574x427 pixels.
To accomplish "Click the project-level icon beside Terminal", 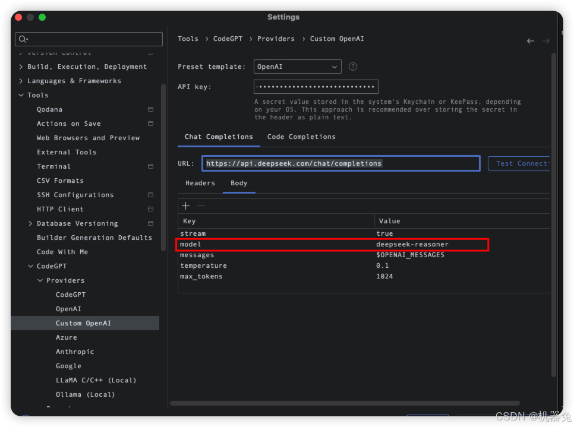I will coord(150,166).
